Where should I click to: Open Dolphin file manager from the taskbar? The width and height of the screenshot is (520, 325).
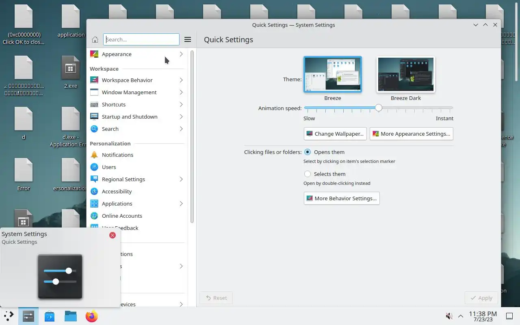click(71, 316)
